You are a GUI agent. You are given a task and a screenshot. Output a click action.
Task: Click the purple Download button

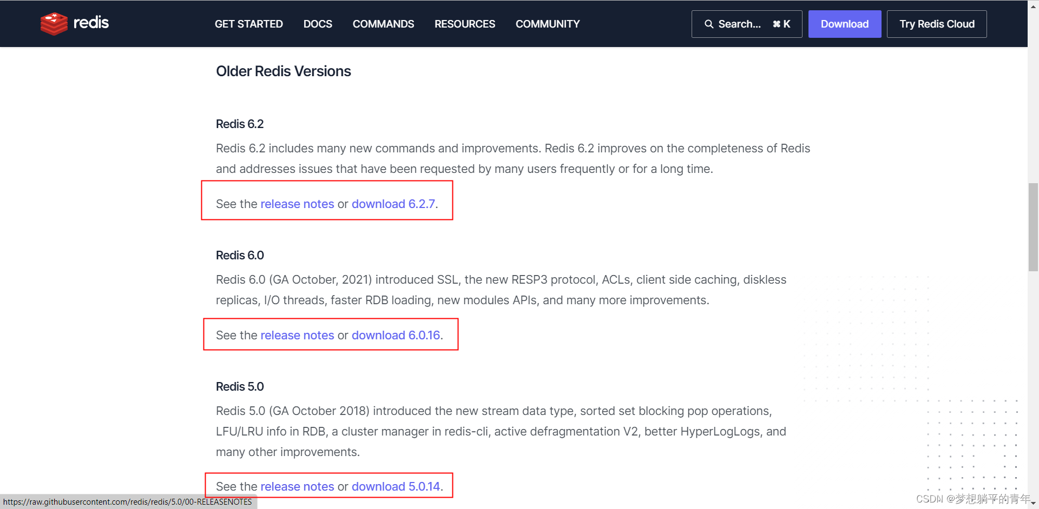coord(845,24)
